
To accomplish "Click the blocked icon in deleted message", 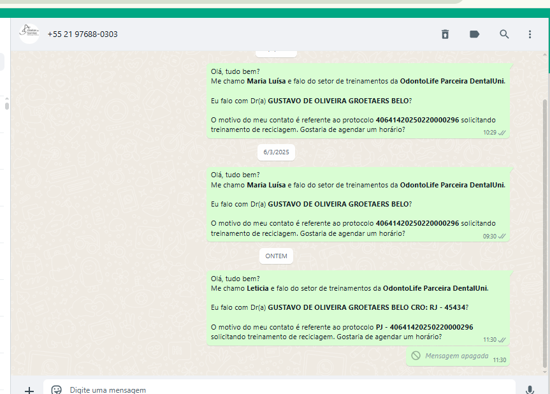I will (x=416, y=356).
